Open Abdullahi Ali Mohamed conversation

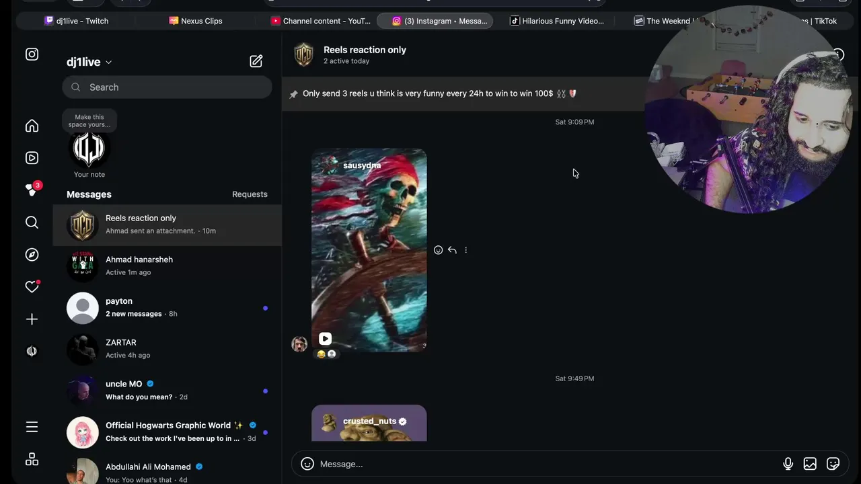pyautogui.click(x=167, y=472)
